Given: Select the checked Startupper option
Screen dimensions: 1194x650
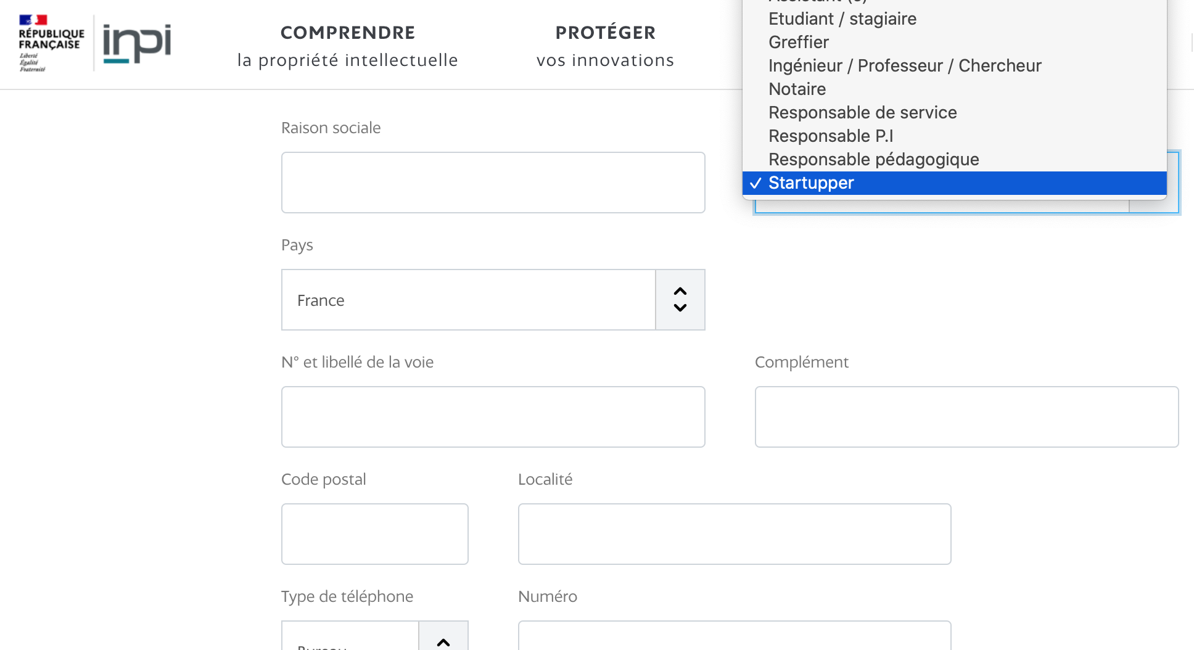Looking at the screenshot, I should coord(811,183).
